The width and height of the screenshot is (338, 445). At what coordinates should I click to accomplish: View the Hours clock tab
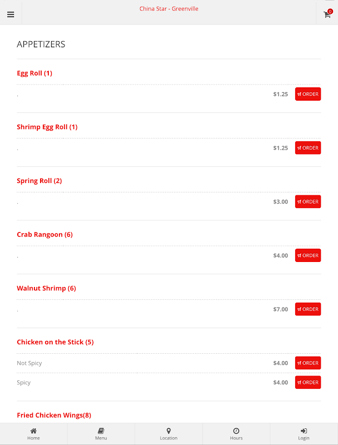(236, 434)
